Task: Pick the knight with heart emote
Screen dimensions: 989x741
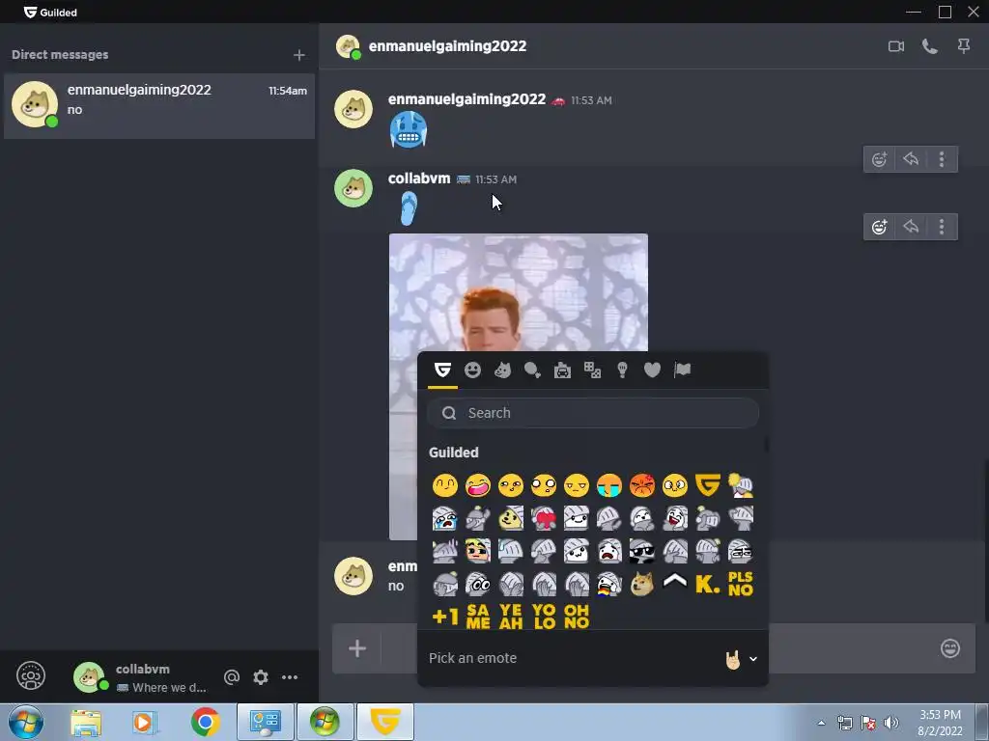Action: 543,518
